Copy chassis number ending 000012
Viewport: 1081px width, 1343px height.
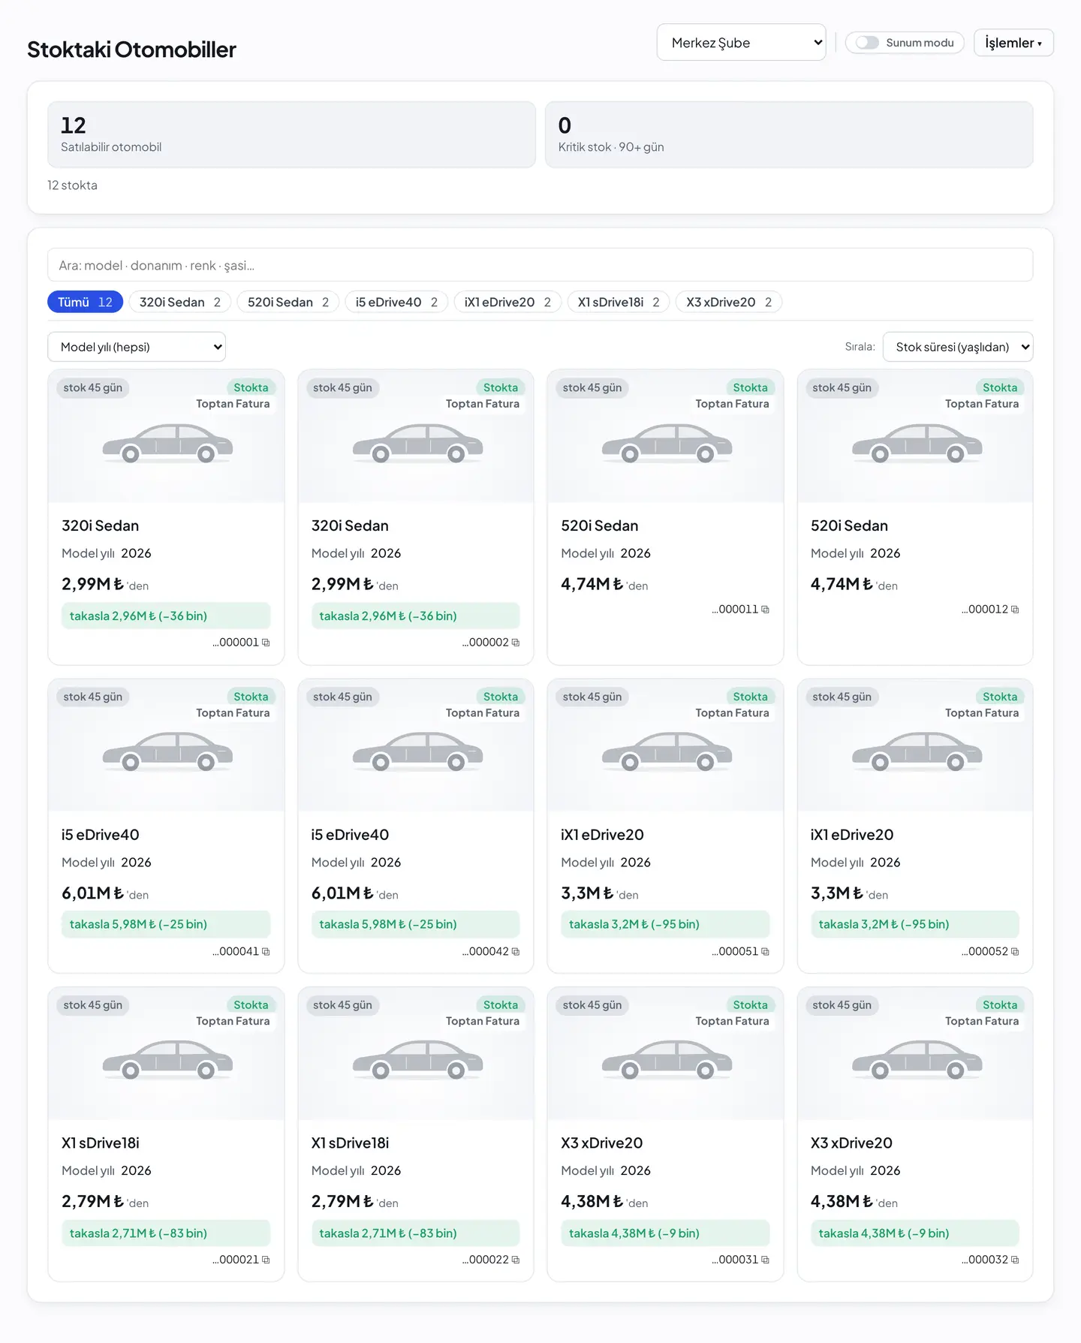click(1015, 610)
